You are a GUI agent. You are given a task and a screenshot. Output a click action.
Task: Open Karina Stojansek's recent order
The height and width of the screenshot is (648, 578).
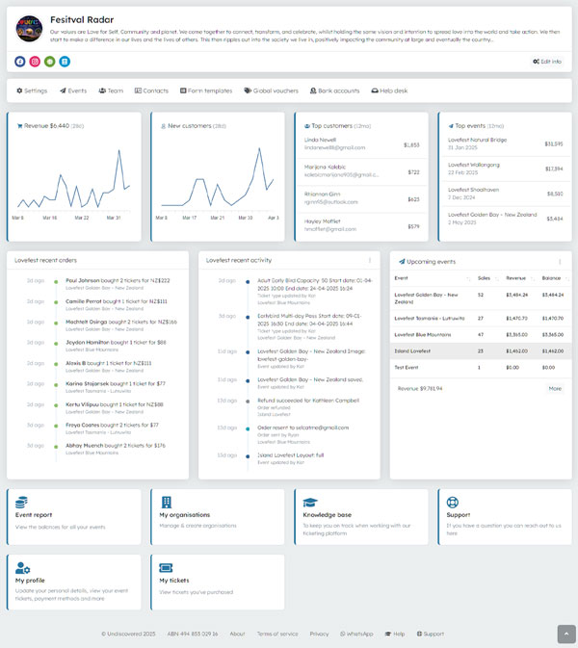[x=116, y=387]
